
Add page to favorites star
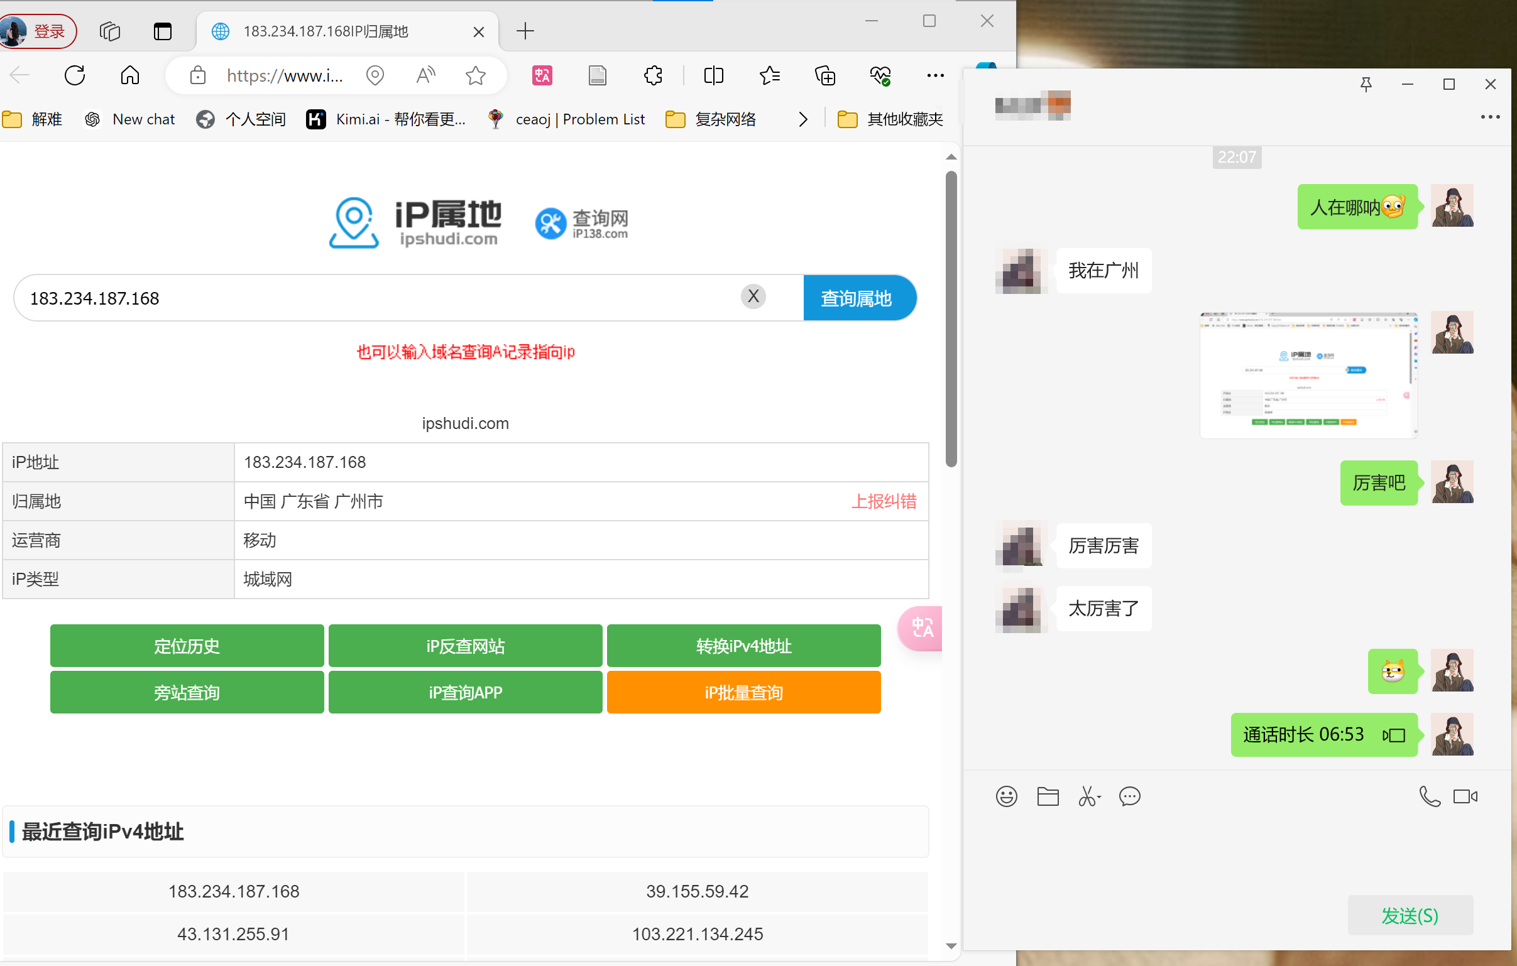pos(475,75)
